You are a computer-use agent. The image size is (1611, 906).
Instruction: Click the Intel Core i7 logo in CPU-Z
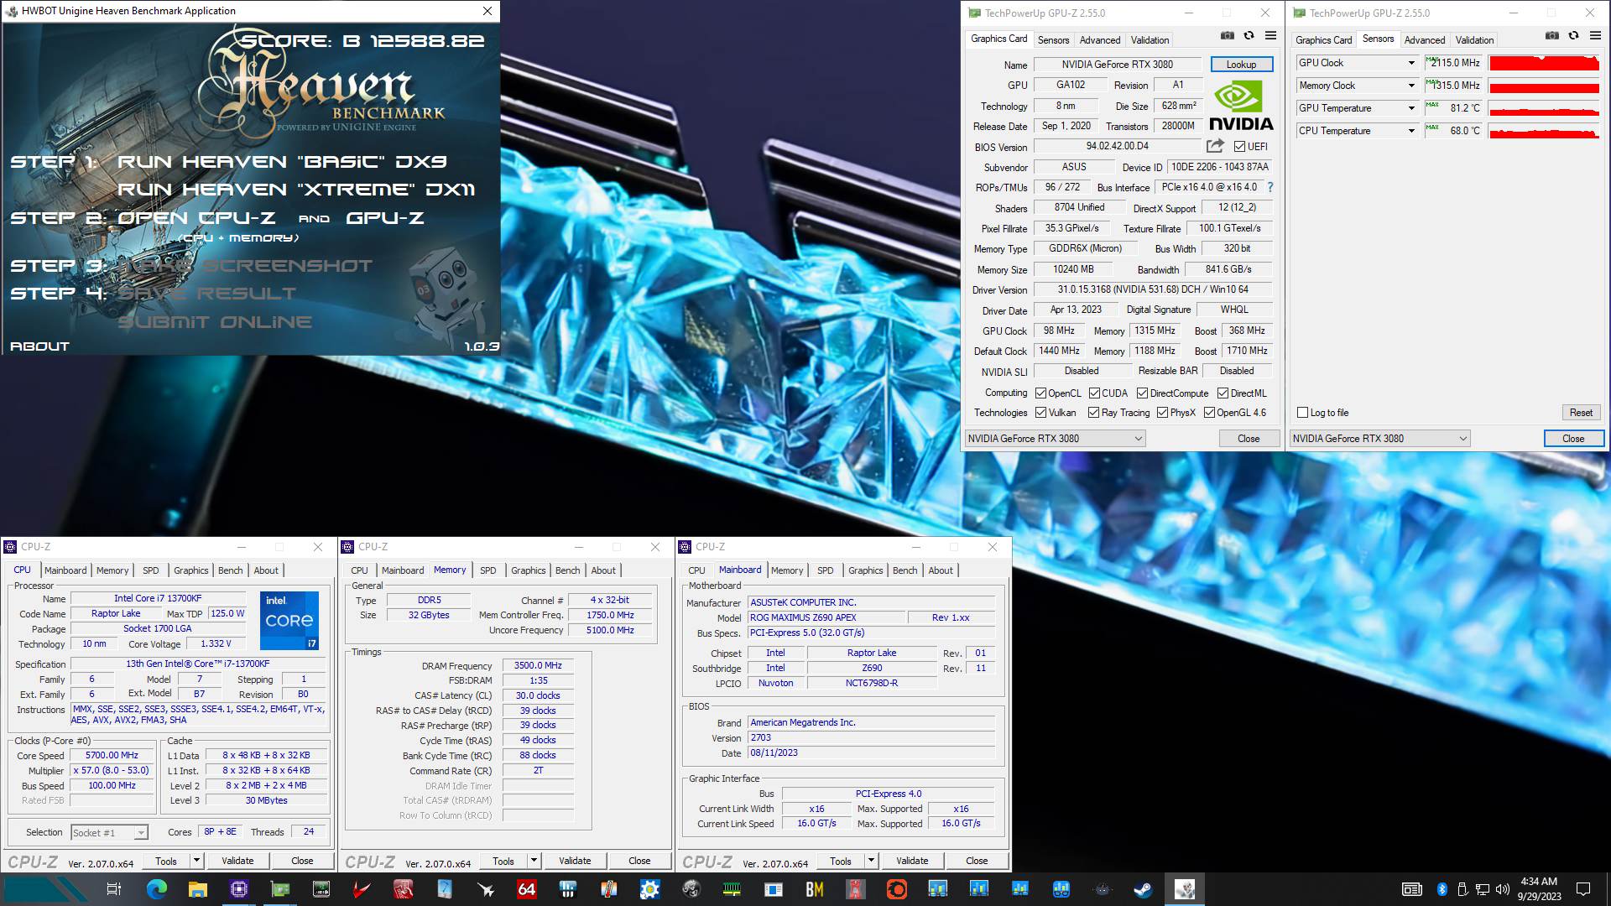[289, 621]
